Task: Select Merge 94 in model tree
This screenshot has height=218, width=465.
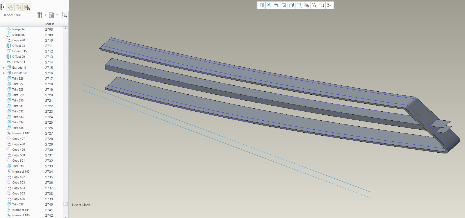Action: coord(18,29)
